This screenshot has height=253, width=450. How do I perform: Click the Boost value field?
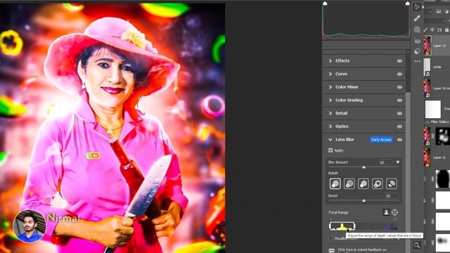tap(392, 196)
